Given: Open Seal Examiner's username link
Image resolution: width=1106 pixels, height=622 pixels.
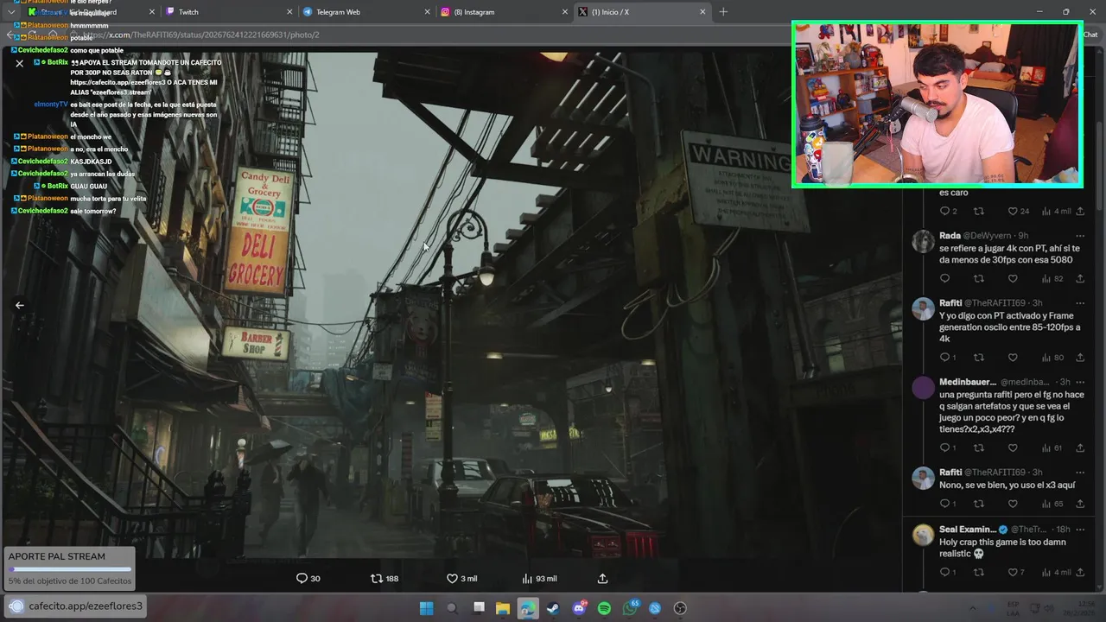Looking at the screenshot, I should click(x=968, y=529).
